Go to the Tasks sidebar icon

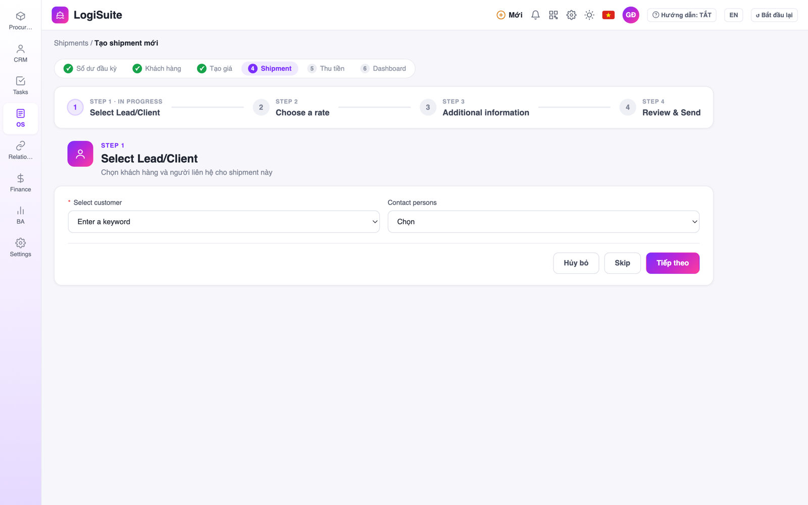coord(20,85)
